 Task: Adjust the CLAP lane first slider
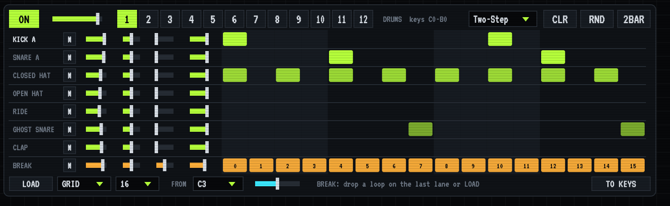(96, 148)
